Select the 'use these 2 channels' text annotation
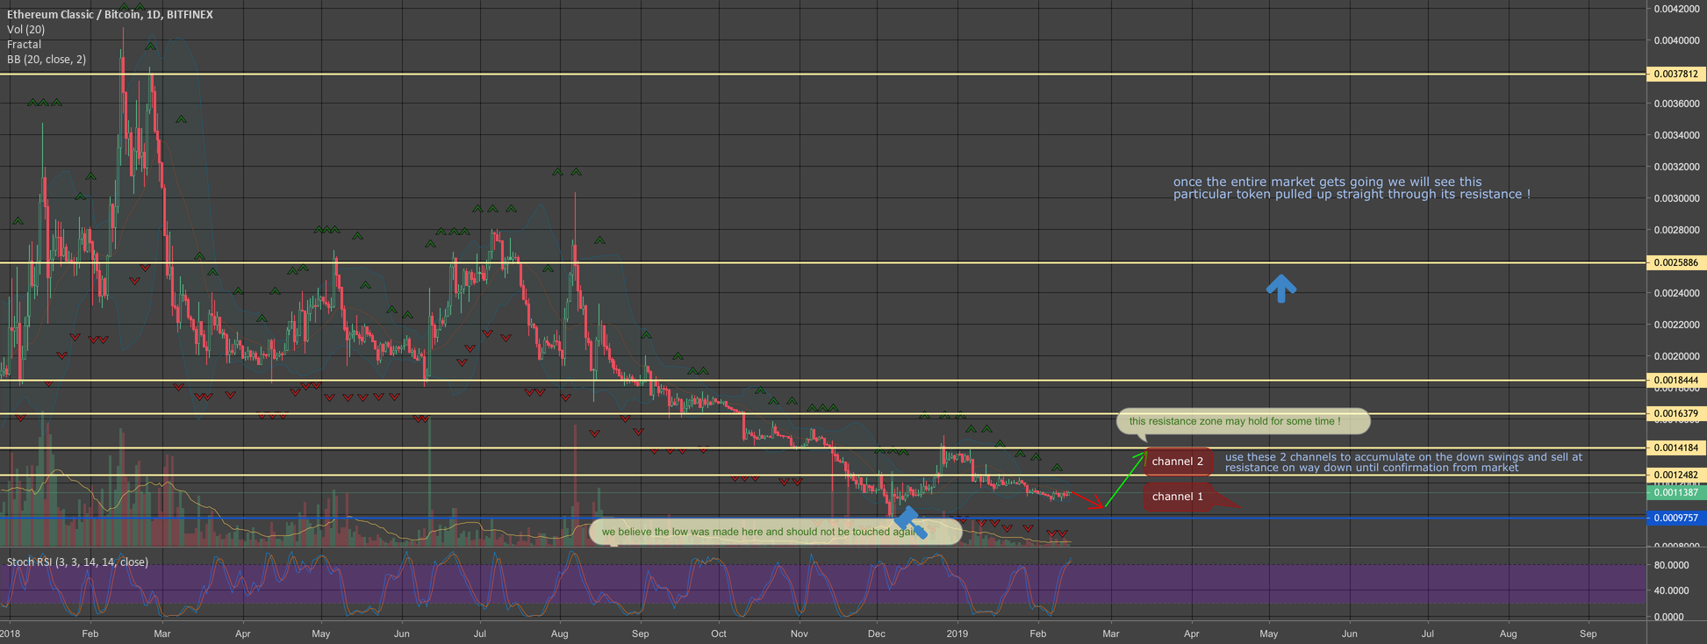1707x644 pixels. pos(1403,462)
